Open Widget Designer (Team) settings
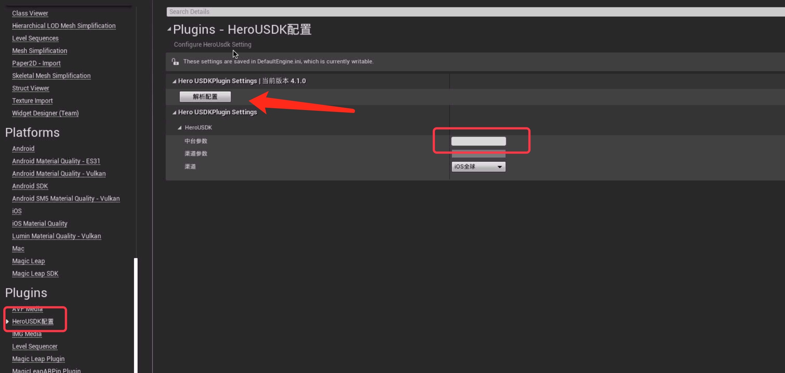The image size is (785, 373). pos(45,113)
